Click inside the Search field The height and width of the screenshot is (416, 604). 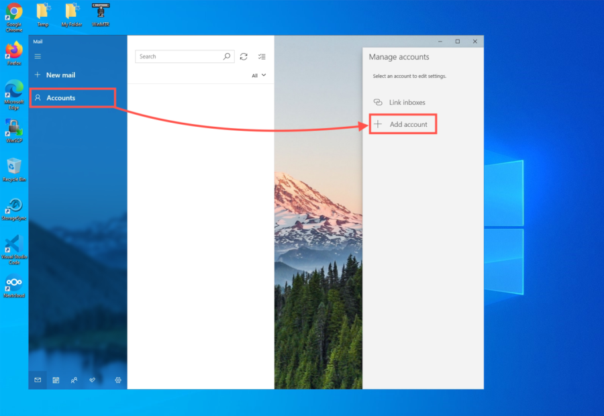tap(179, 57)
